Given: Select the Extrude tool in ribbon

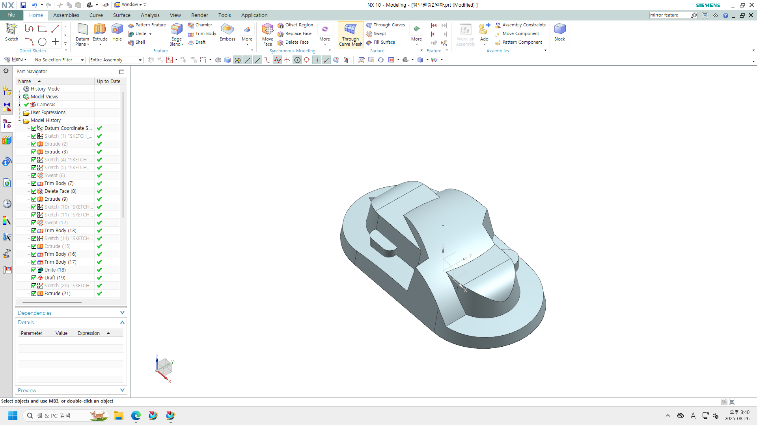Looking at the screenshot, I should pyautogui.click(x=100, y=30).
